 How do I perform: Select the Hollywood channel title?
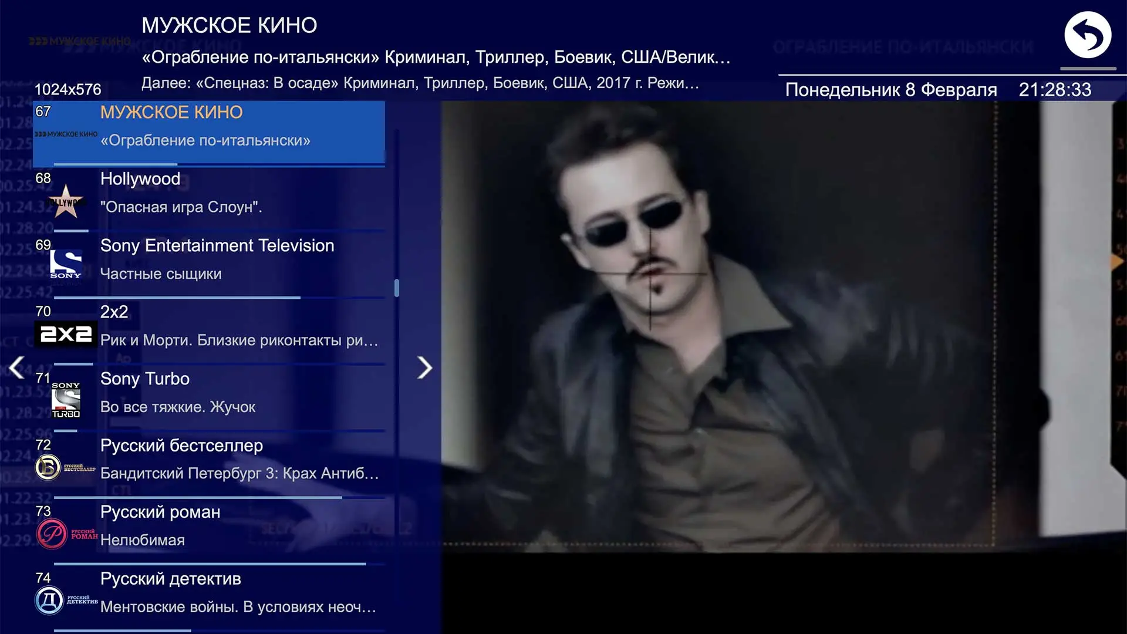point(140,179)
